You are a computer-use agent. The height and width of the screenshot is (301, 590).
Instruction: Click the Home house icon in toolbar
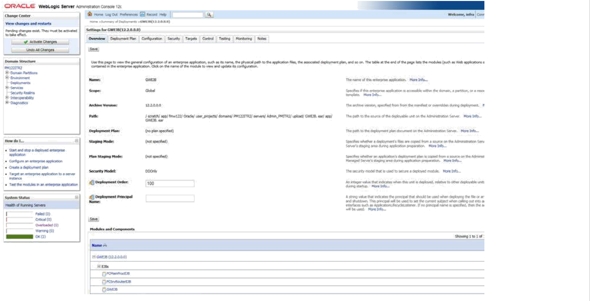coord(91,15)
